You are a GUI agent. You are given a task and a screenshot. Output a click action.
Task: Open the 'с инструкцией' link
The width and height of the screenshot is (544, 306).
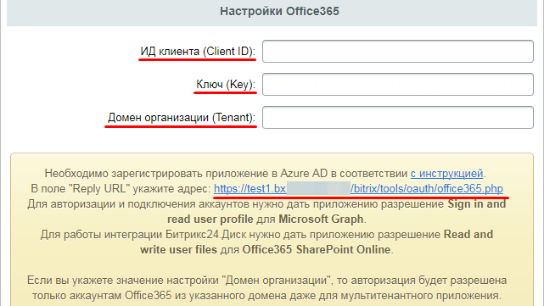446,173
